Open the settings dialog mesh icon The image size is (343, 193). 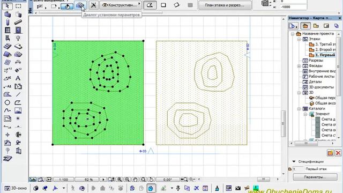80,5
